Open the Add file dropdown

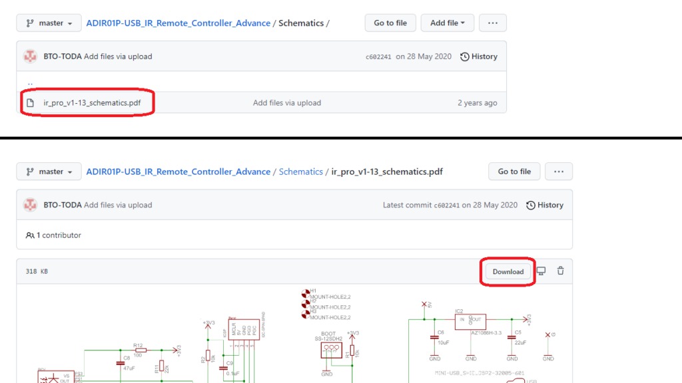pyautogui.click(x=447, y=22)
